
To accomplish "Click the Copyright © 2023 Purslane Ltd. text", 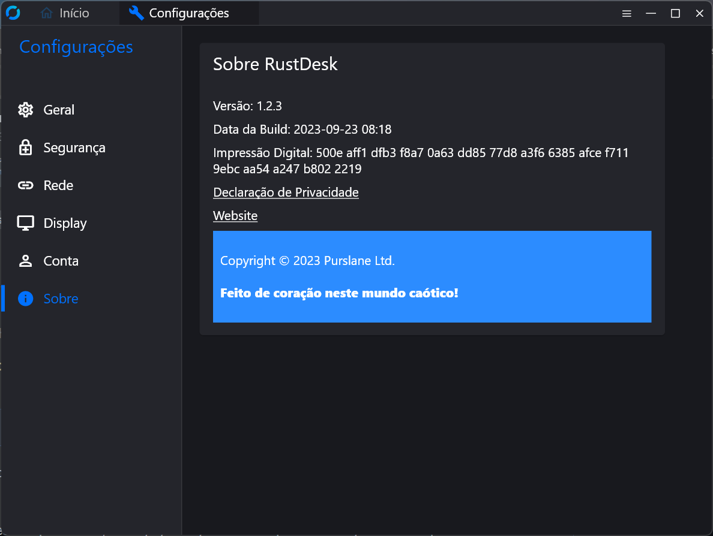I will click(x=307, y=261).
